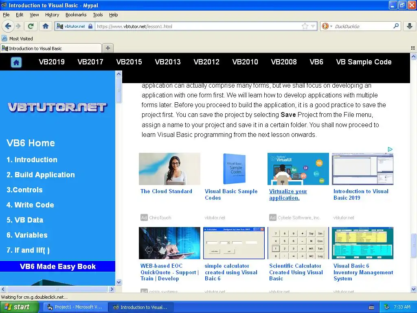Open the Most Visited bookmarks folder

(x=18, y=39)
